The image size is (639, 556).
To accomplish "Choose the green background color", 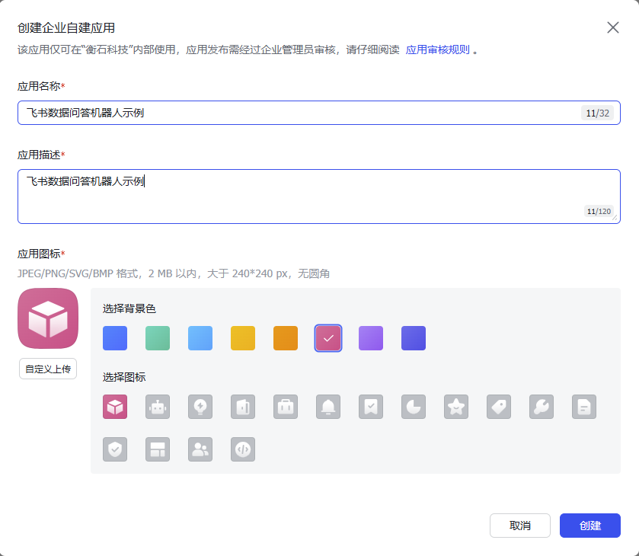I will point(158,338).
